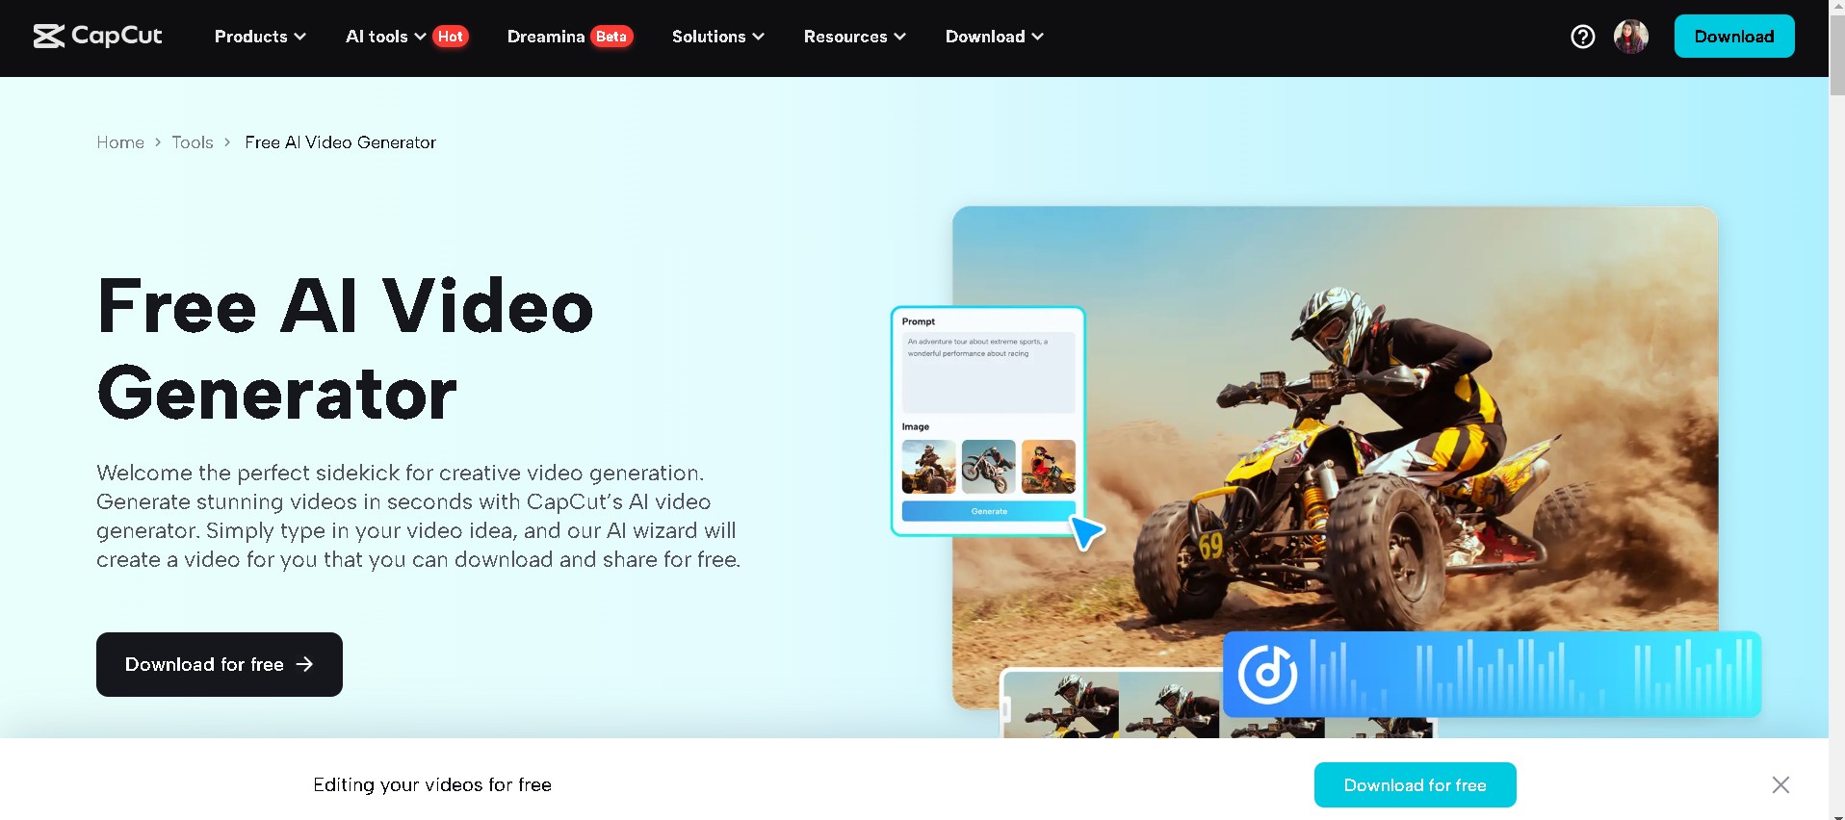The height and width of the screenshot is (820, 1845).
Task: Open the Resources menu
Action: point(854,37)
